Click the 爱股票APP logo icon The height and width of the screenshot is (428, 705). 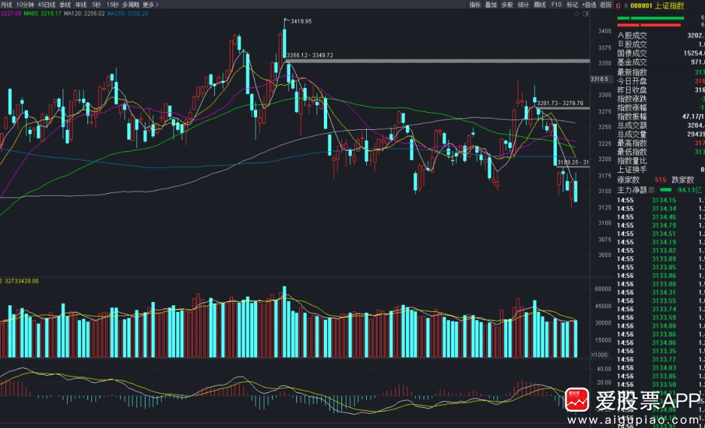[x=577, y=399]
